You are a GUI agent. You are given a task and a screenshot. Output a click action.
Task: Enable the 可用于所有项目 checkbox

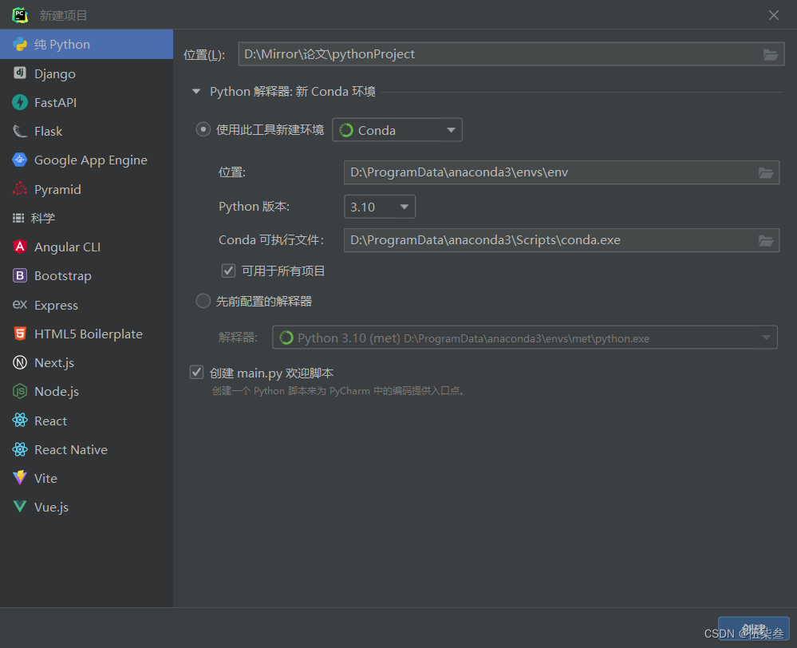click(x=228, y=270)
